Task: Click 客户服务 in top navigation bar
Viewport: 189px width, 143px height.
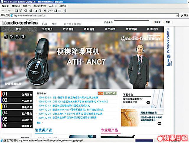Action: pyautogui.click(x=110, y=29)
